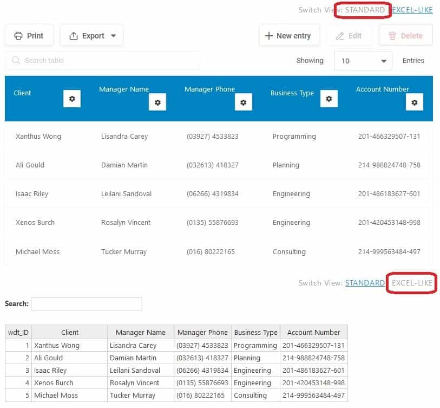Sort by Manager Phone header in blue table
Screen dimensions: 440x408
(x=209, y=89)
